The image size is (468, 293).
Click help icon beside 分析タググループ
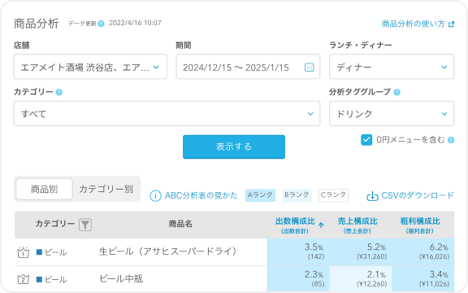click(397, 92)
